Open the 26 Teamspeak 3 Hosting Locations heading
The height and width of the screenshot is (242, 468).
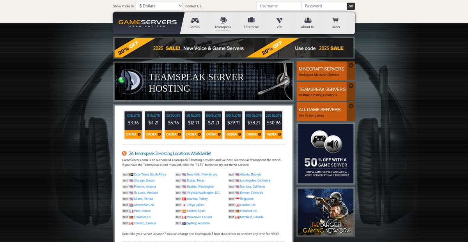[x=170, y=153]
